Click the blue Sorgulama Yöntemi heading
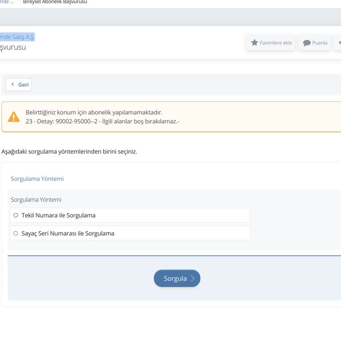The height and width of the screenshot is (341, 341). (x=37, y=179)
